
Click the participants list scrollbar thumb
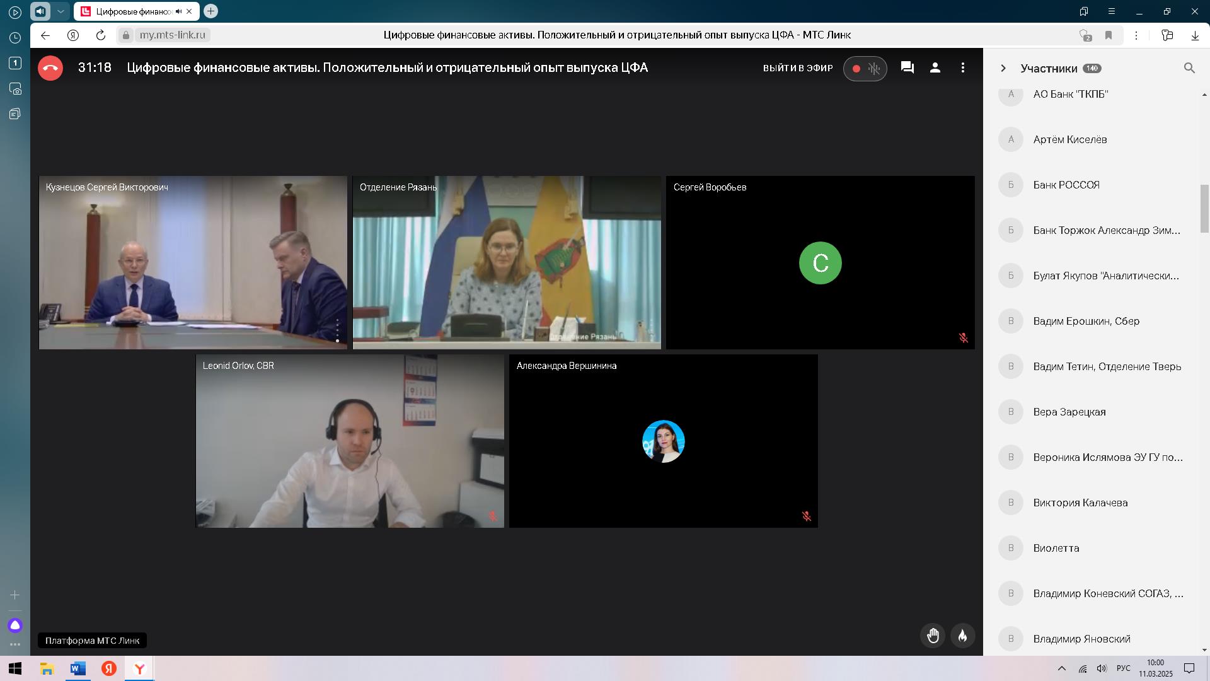[1204, 209]
